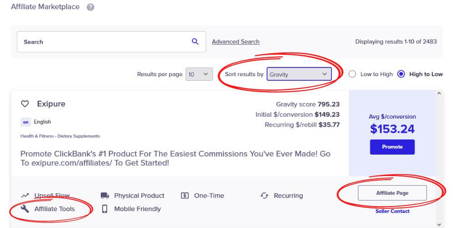Click the Upsell Flow label

52,196
